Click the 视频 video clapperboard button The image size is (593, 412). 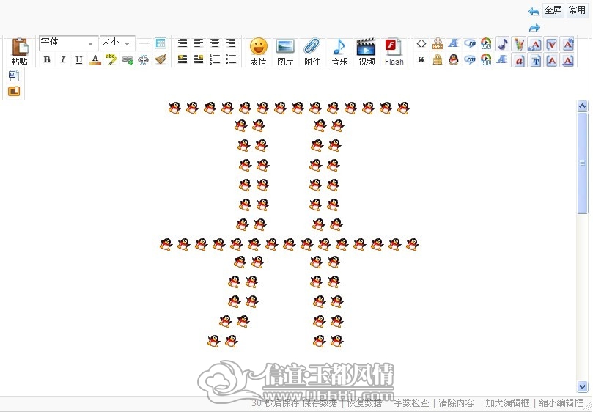point(366,52)
